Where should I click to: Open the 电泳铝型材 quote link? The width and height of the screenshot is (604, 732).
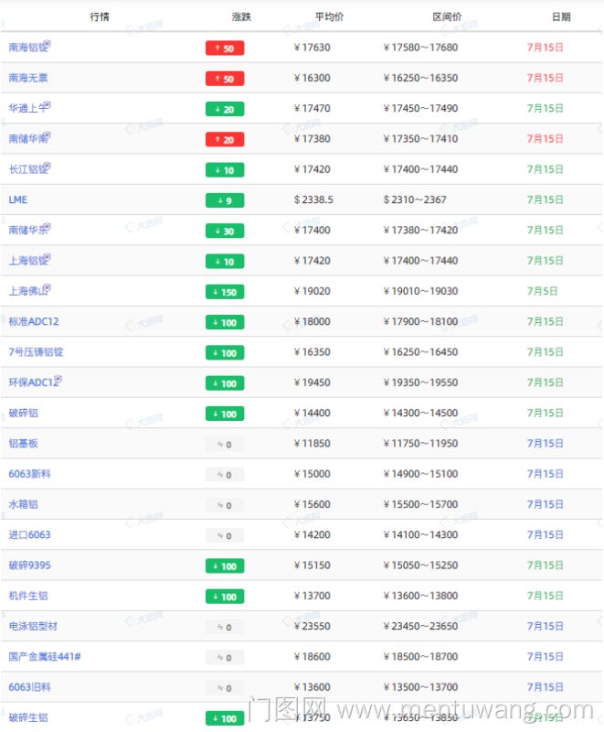(x=33, y=626)
